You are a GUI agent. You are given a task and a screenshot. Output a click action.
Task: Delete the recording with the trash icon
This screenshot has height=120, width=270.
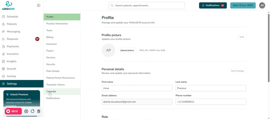[39, 111]
